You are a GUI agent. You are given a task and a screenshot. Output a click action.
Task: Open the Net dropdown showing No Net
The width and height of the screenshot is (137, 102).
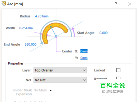click(60, 80)
